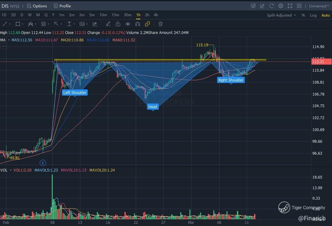
Task: Delete drawings with the trash icon
Action: click(161, 24)
